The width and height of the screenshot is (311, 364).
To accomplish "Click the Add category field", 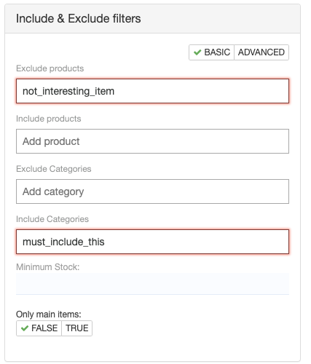I will click(x=152, y=191).
